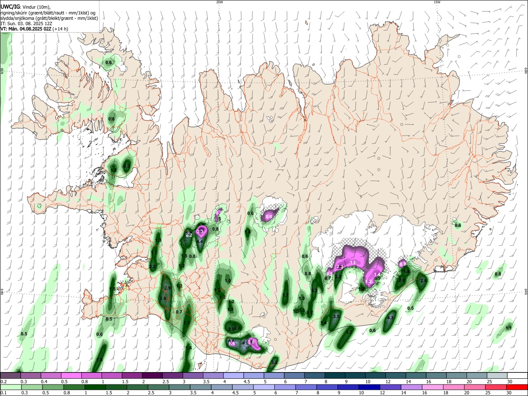Select the light lavender snow-legend swatch labeled 4
This screenshot has height=396, width=528.
[233, 375]
